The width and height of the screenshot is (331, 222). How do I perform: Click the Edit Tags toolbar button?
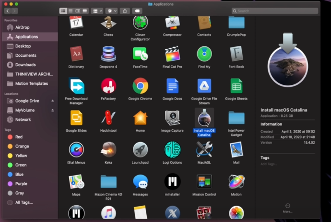137,11
